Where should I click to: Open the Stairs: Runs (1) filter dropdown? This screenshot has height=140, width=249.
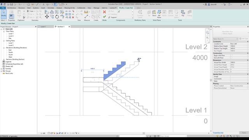226,39
